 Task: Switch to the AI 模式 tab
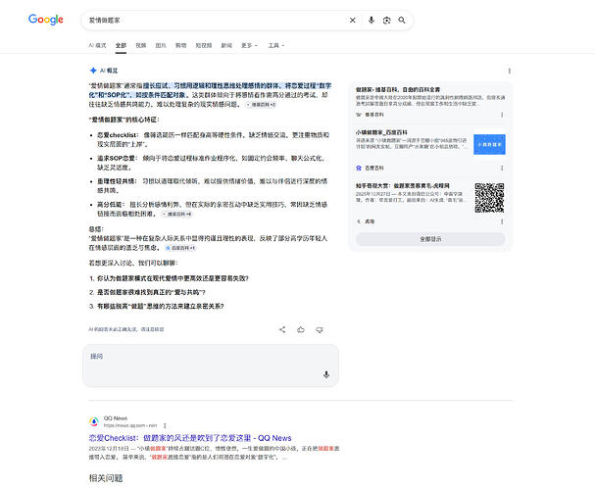(97, 45)
